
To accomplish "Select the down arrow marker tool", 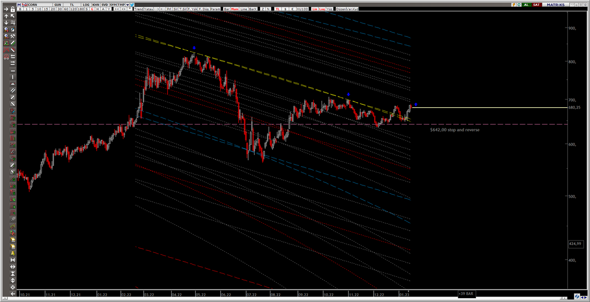I will [6, 23].
